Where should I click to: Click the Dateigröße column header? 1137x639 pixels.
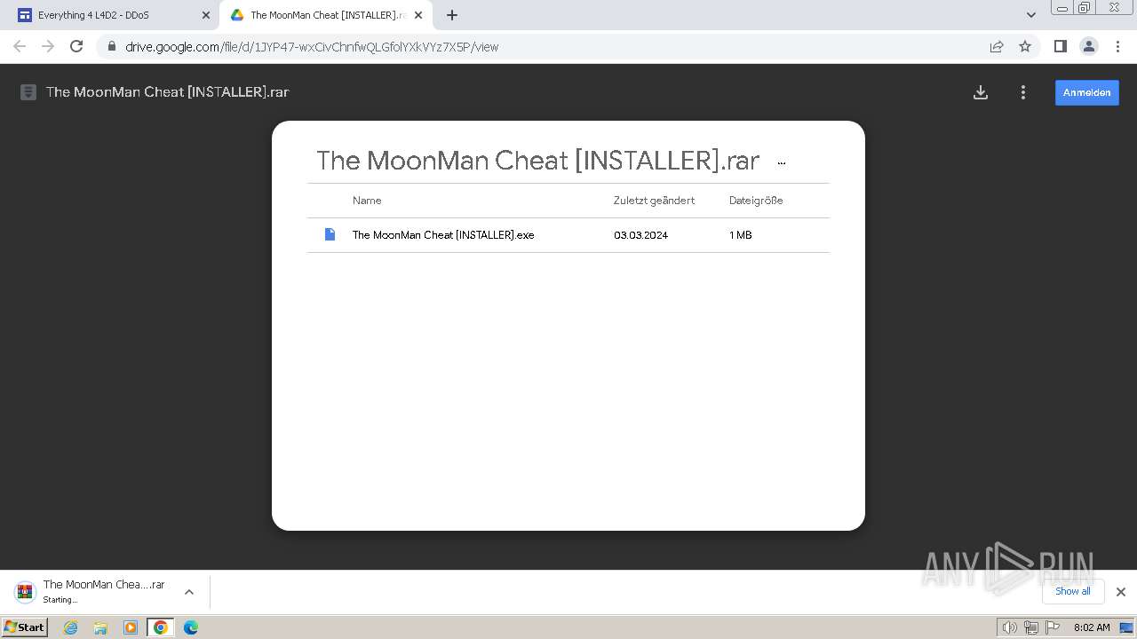[756, 201]
